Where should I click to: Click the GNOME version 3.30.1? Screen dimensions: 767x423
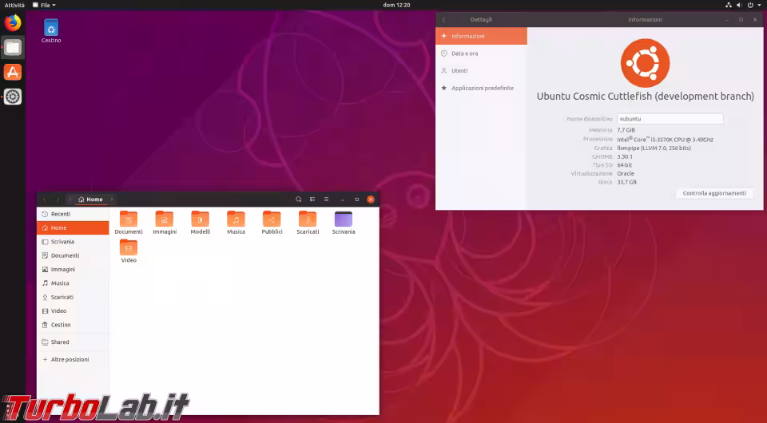(x=625, y=156)
